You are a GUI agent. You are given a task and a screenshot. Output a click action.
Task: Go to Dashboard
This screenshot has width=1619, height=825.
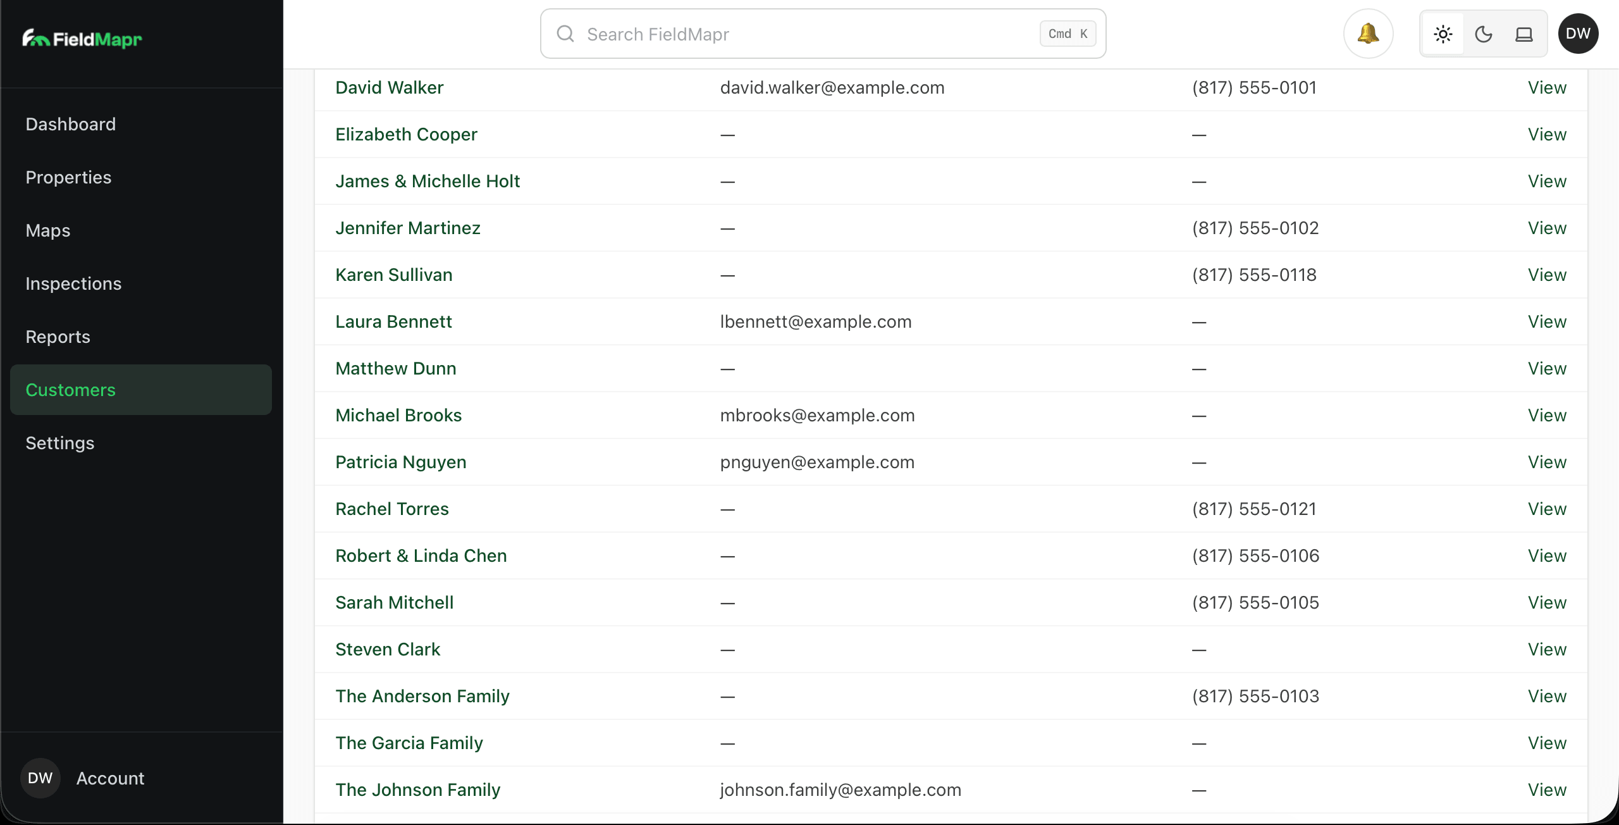tap(141, 124)
